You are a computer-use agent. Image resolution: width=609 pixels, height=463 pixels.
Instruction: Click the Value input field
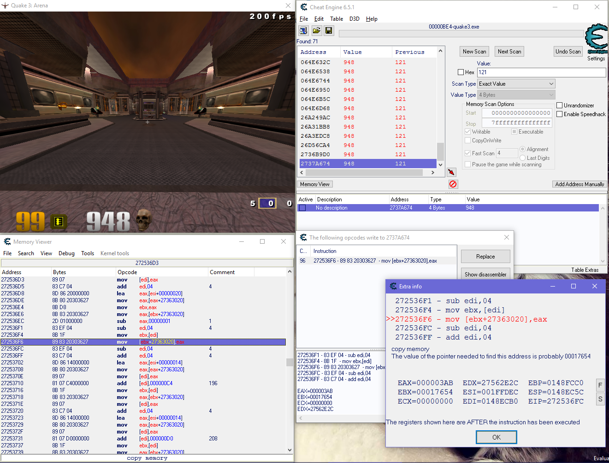(542, 72)
